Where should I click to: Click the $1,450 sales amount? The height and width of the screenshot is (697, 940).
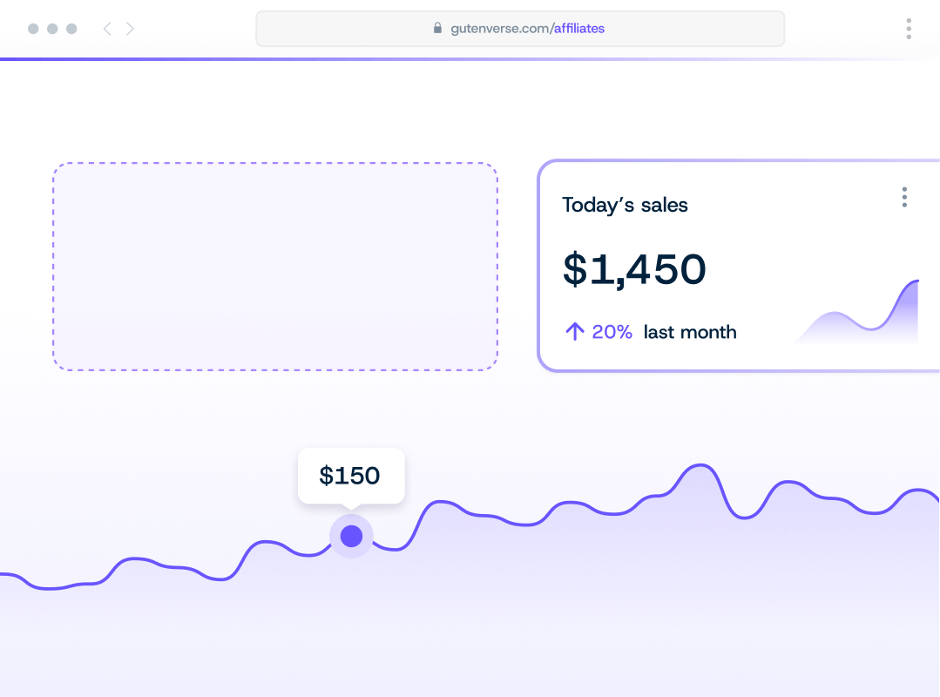(x=634, y=269)
